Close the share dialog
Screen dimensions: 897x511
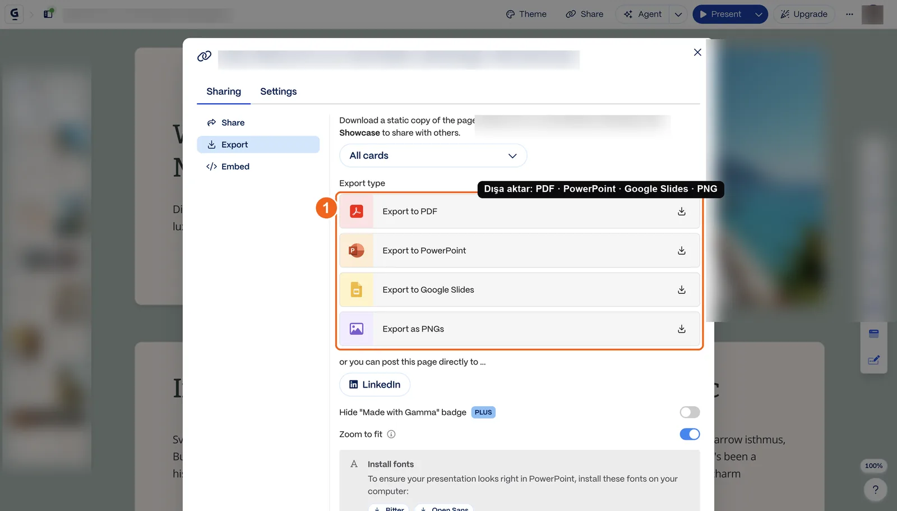click(697, 52)
